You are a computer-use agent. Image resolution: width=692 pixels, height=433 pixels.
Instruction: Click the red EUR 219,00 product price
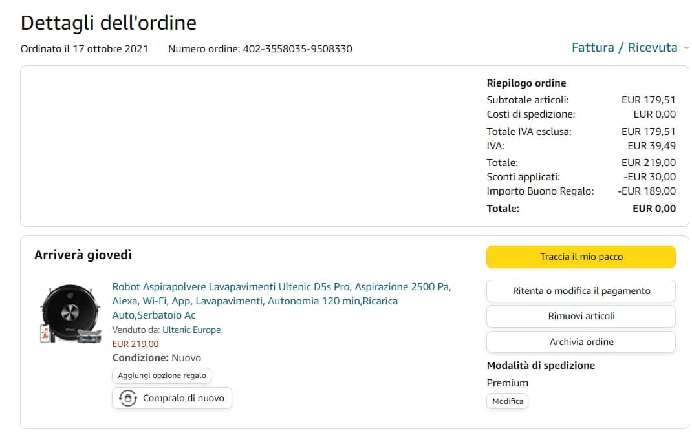click(x=135, y=344)
